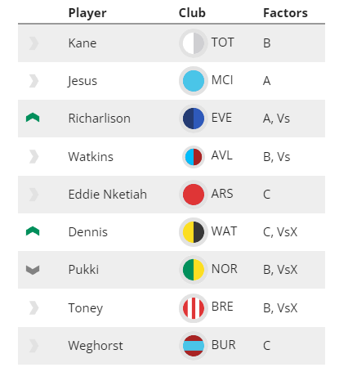Click the Brentford striped badge icon
Viewport: 348px width, 372px height.
pos(194,308)
